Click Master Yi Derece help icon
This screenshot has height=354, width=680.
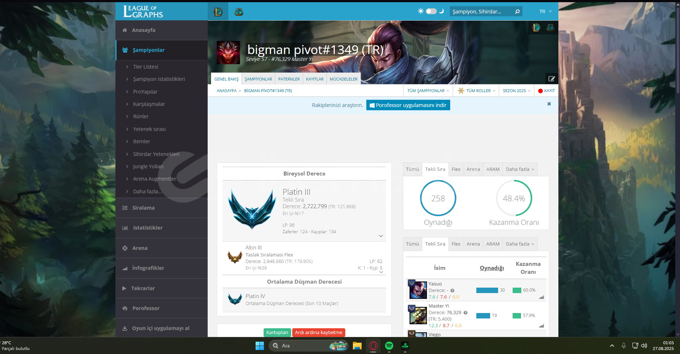465,313
